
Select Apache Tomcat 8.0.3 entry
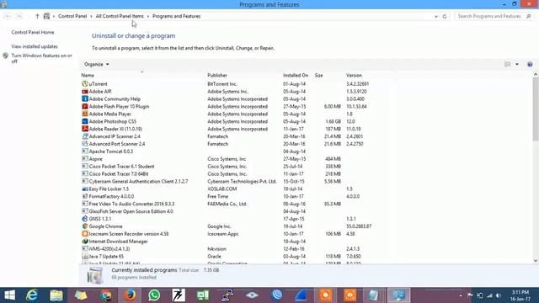click(237, 151)
